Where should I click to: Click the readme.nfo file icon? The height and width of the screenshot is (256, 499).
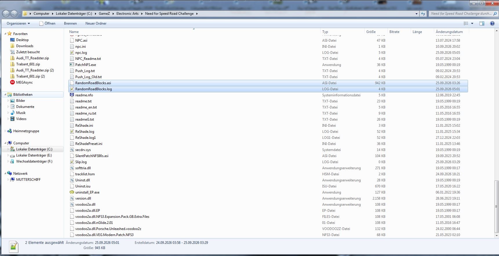click(x=72, y=95)
